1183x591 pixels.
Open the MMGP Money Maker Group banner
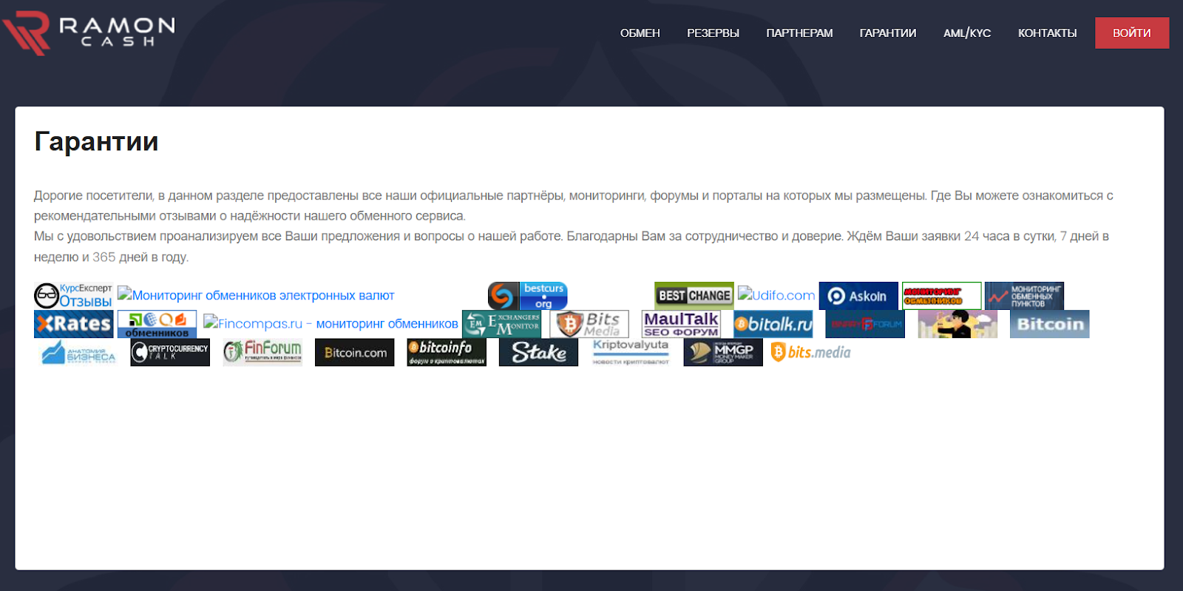coord(723,352)
